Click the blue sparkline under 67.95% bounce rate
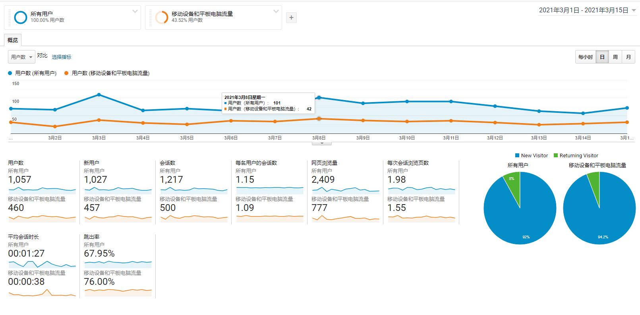640x315 pixels. pos(118,264)
